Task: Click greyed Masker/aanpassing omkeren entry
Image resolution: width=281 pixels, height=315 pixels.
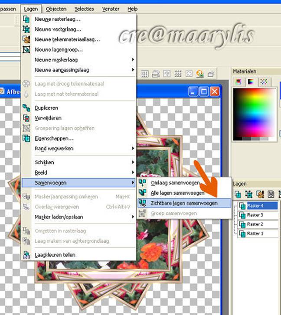Action: pyautogui.click(x=78, y=196)
